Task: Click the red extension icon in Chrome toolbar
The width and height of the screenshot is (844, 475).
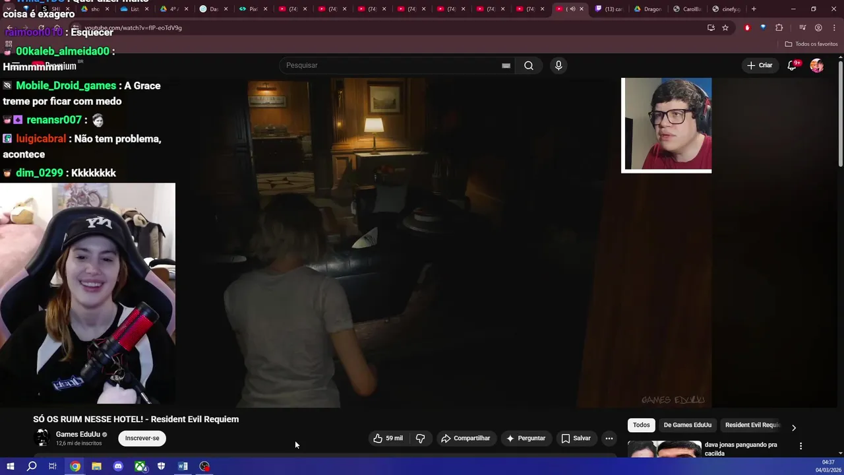Action: click(747, 28)
